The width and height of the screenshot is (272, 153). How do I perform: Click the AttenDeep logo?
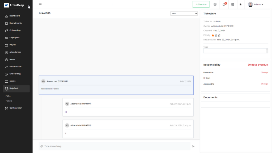coord(14,5)
